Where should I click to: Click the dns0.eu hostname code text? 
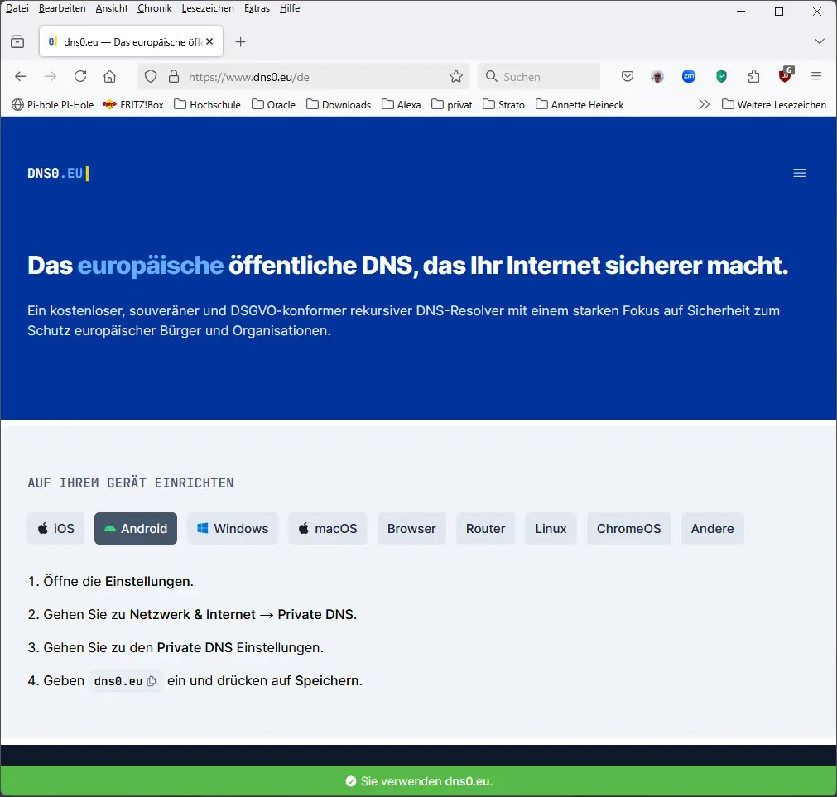click(x=118, y=681)
